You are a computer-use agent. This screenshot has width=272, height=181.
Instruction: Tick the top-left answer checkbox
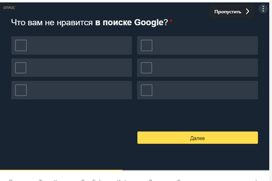point(21,45)
